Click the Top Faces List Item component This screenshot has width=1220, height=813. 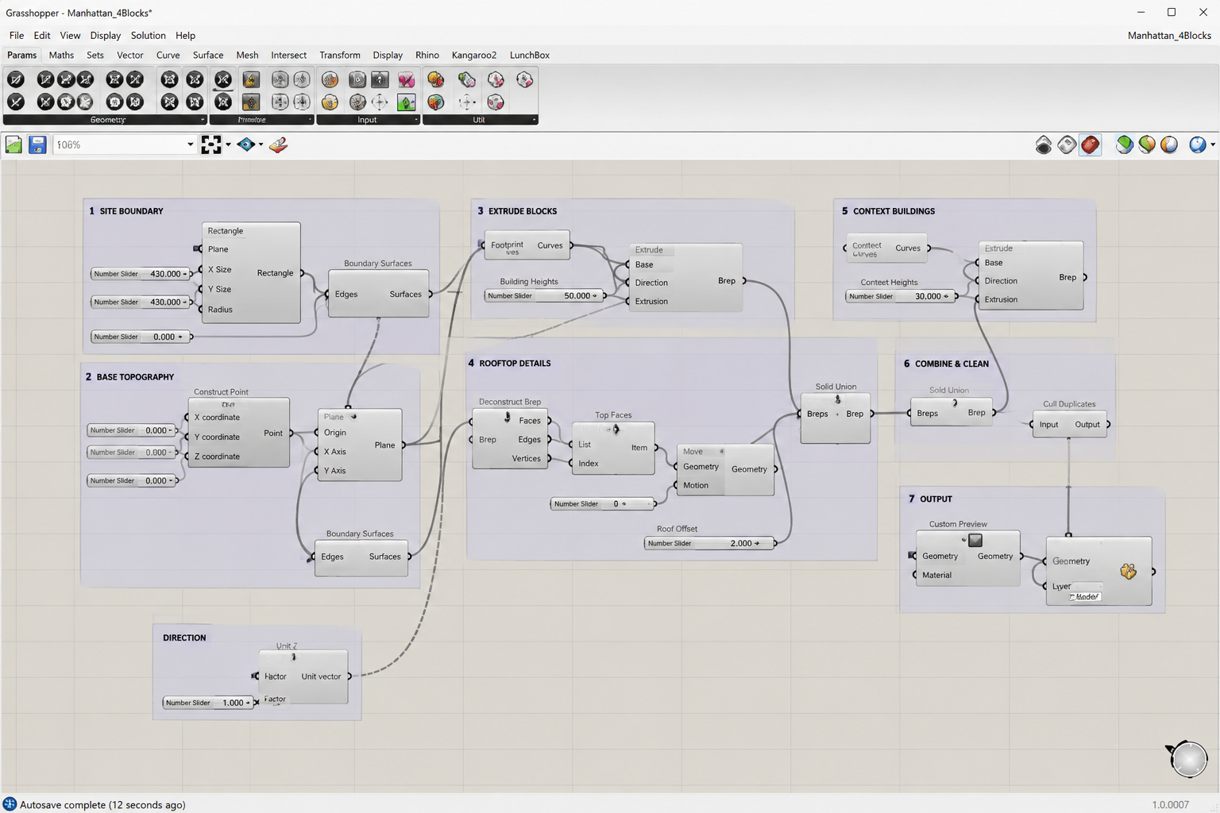tap(613, 449)
